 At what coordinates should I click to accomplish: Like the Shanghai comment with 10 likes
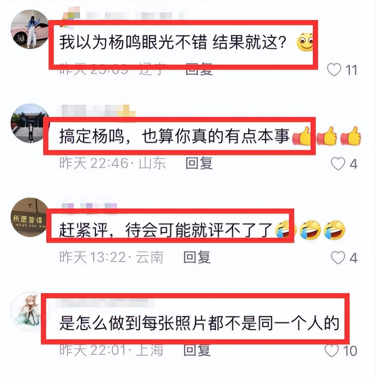pyautogui.click(x=332, y=350)
